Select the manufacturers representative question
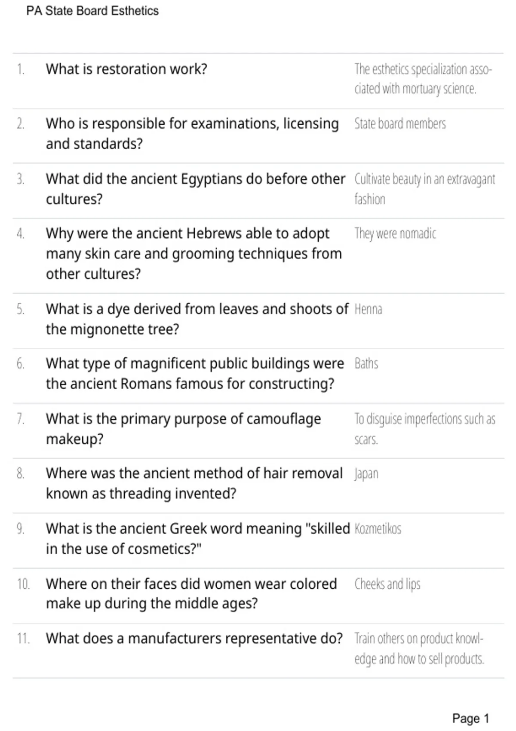The image size is (516, 731). [194, 639]
